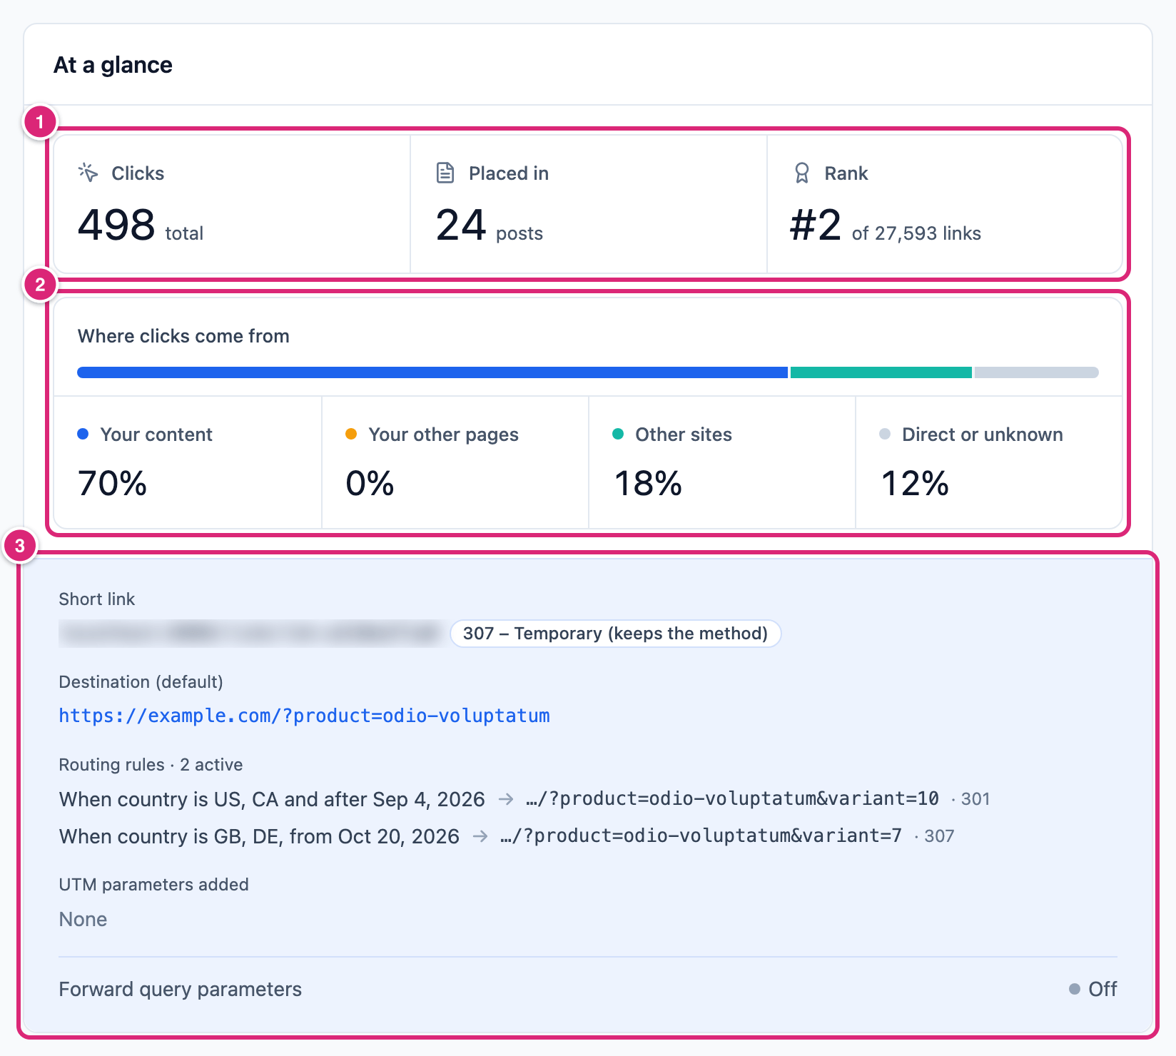This screenshot has width=1176, height=1056.
Task: Click the '498' clicks total value
Action: coord(116,225)
